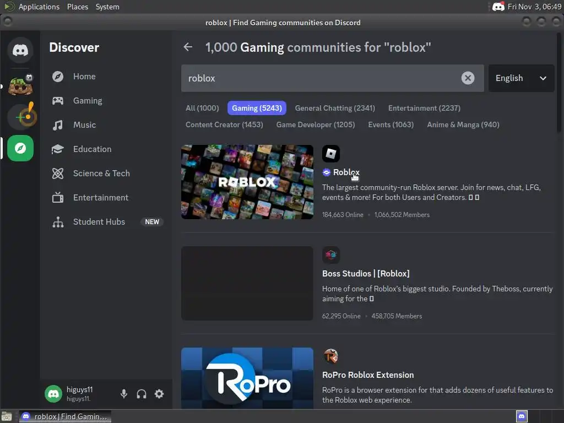Click the Discord taskbar window button
Viewport: 564px width, 423px height.
point(65,416)
